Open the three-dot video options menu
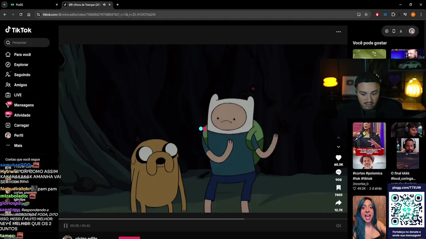 (x=338, y=32)
